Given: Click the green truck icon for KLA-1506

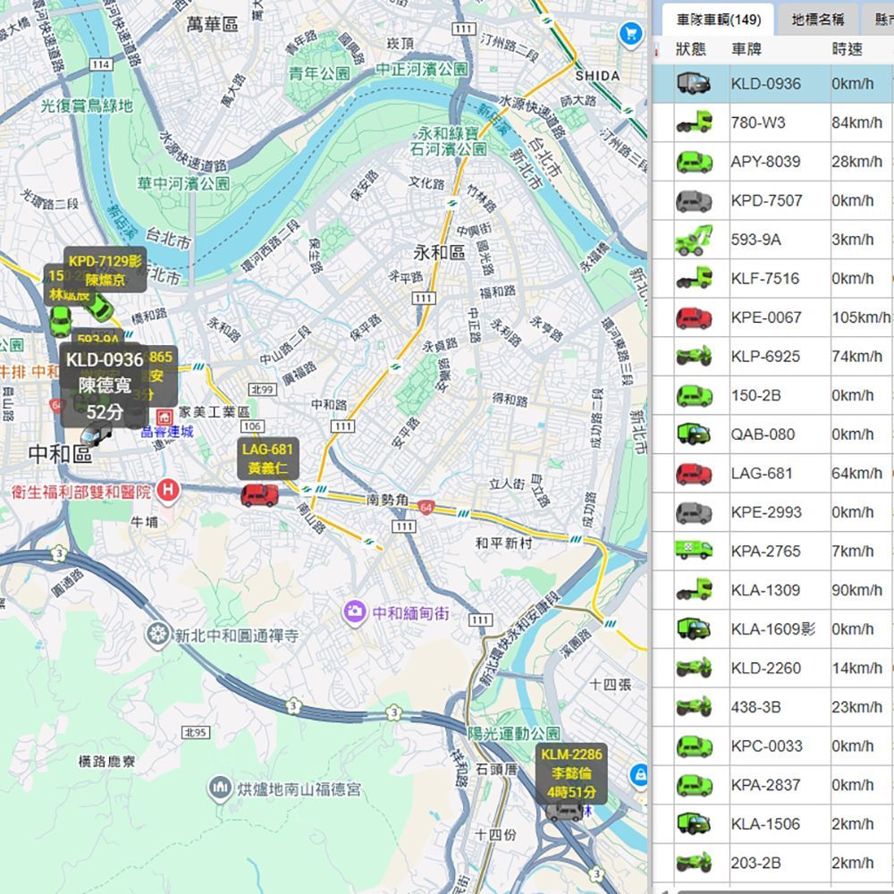Looking at the screenshot, I should coord(694,824).
